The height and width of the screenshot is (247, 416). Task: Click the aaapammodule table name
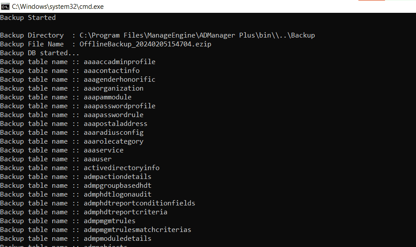point(107,97)
